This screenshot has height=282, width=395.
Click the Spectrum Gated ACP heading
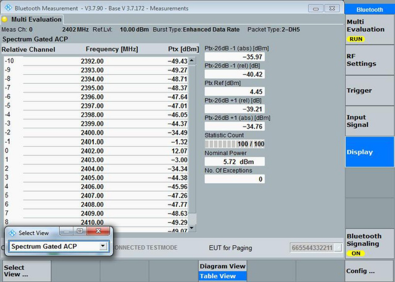(x=35, y=39)
